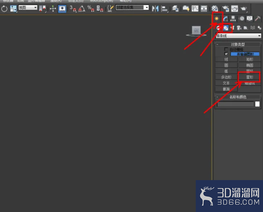Viewport: 263px width, 212px height.
Task: Select the Cameras category icon
Action: click(239, 28)
